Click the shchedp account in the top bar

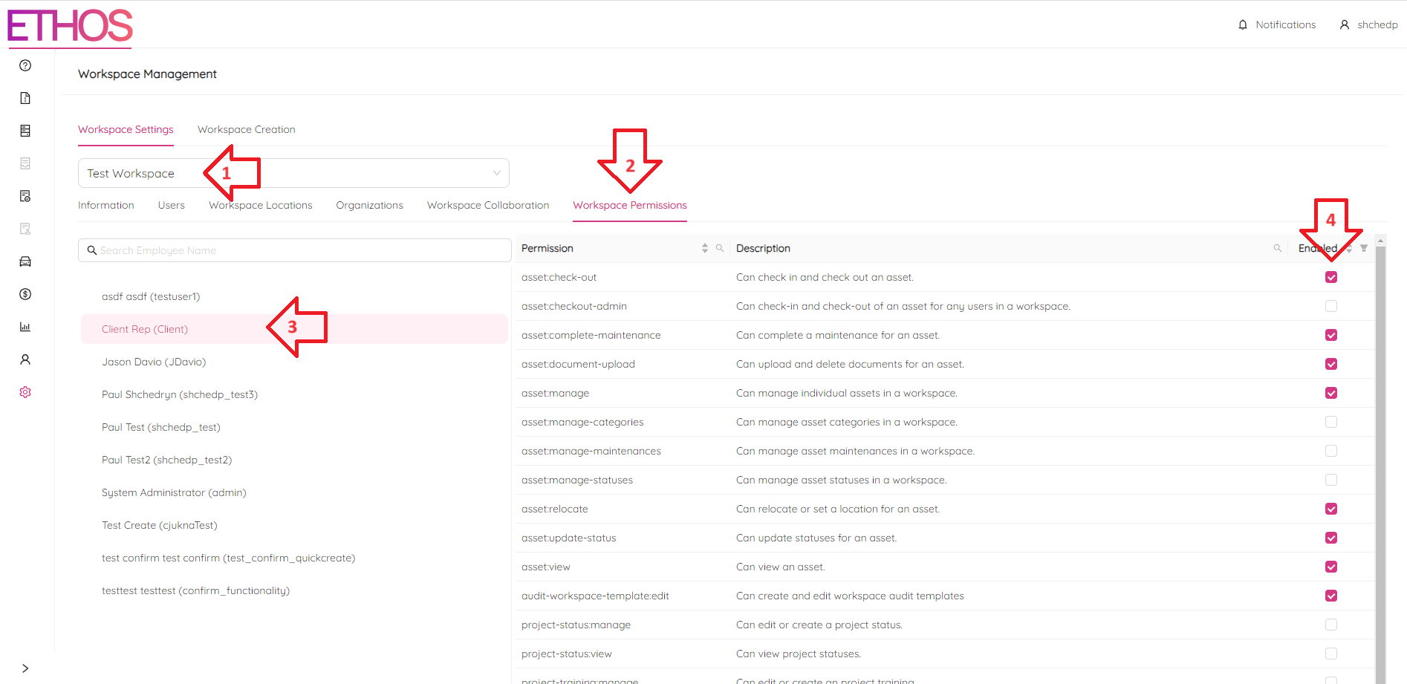pos(1376,24)
